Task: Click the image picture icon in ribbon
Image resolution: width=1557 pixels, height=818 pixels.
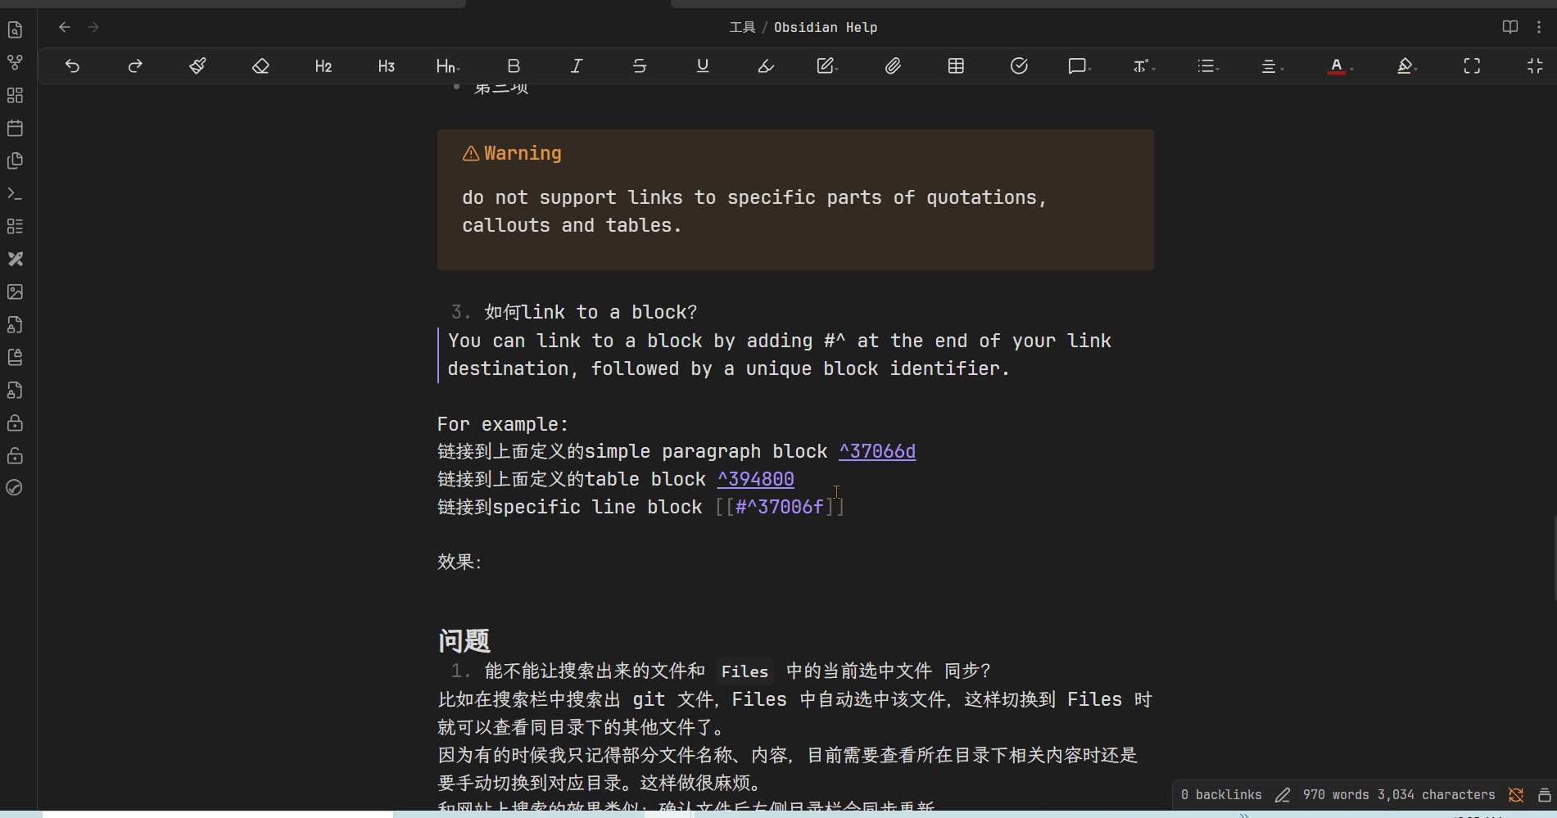Action: coord(15,292)
